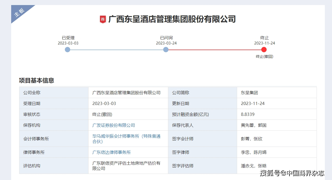Click the 签字评估师 label cell
The width and height of the screenshot is (332, 180).
point(203,166)
